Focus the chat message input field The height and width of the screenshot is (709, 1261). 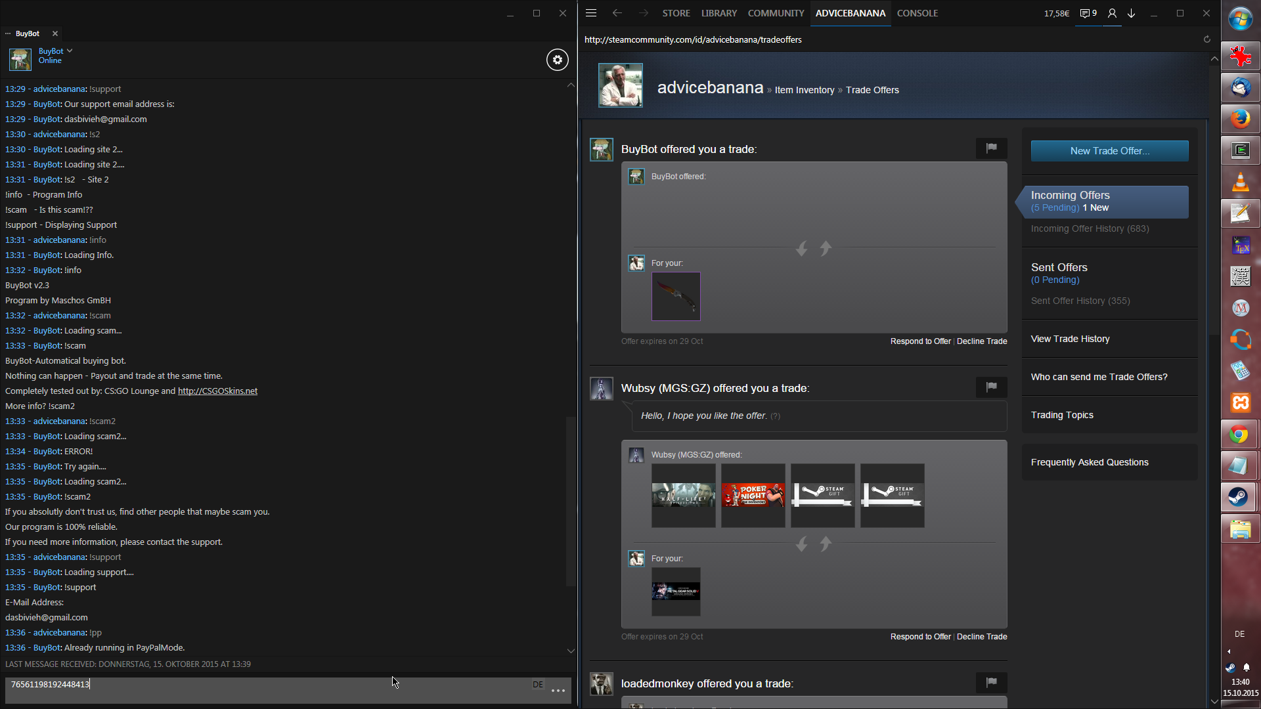pos(263,685)
